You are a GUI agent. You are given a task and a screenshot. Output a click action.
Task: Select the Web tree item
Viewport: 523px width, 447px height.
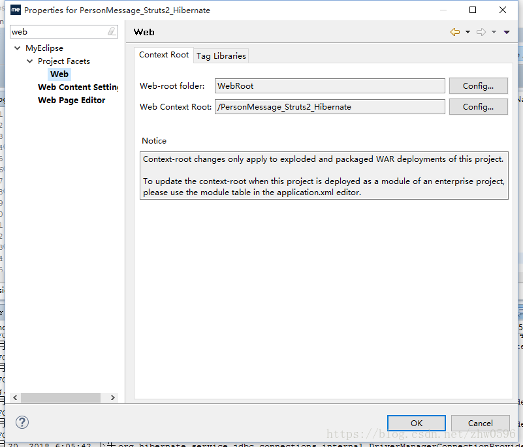[59, 74]
